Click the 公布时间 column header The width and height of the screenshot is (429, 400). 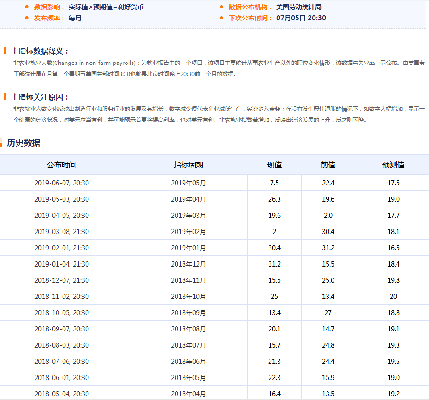(62, 165)
